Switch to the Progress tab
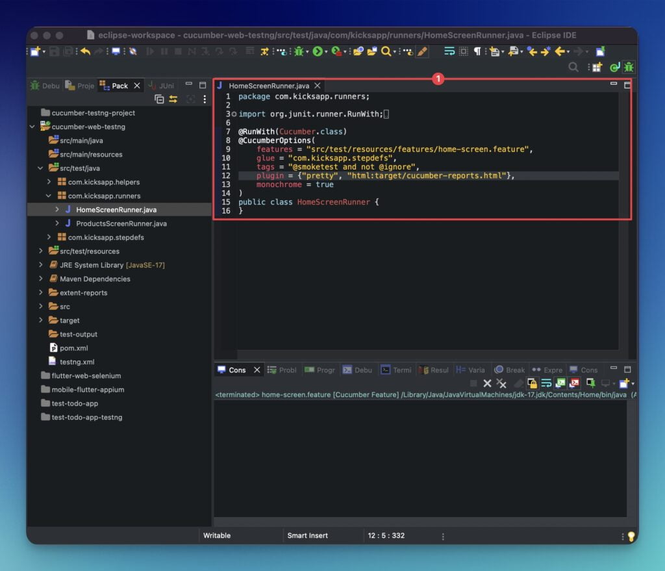This screenshot has height=571, width=665. coord(320,370)
